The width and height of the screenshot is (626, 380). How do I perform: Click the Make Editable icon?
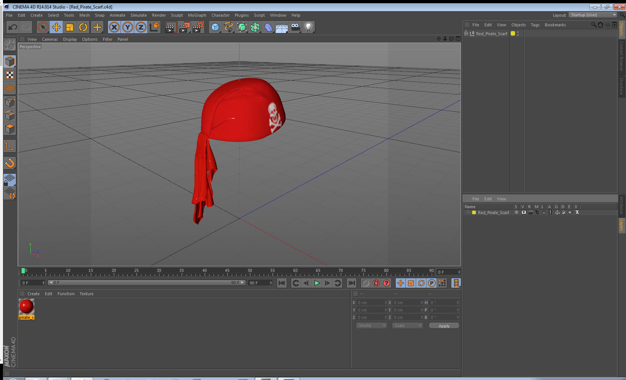pos(10,44)
